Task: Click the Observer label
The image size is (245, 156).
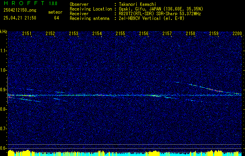Action: pos(79,4)
